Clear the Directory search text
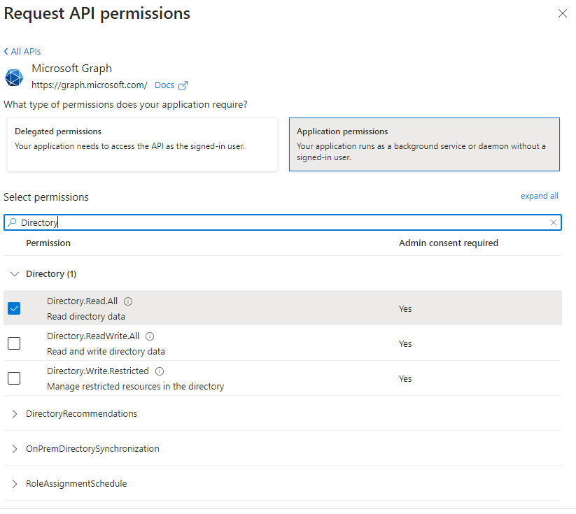This screenshot has width=576, height=514. [553, 222]
